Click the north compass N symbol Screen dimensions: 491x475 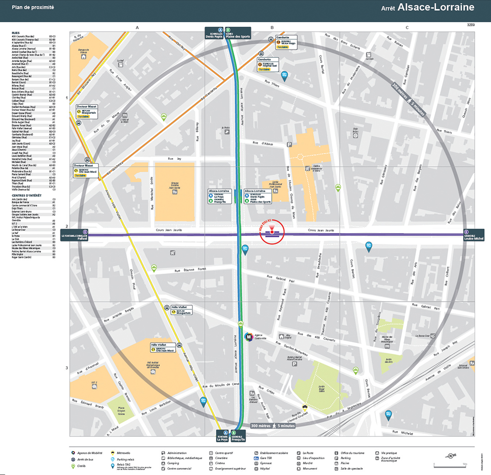450,456
